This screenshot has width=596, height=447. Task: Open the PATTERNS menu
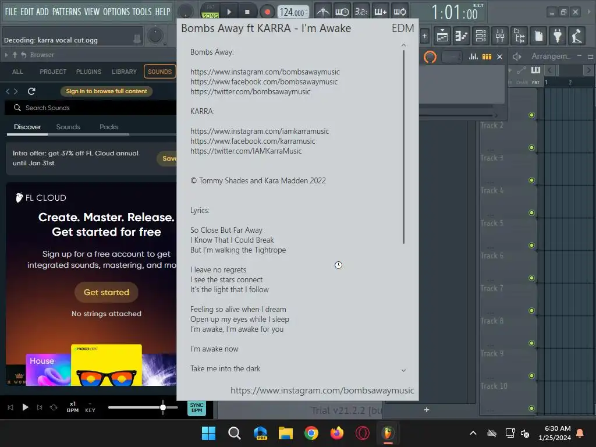point(66,12)
